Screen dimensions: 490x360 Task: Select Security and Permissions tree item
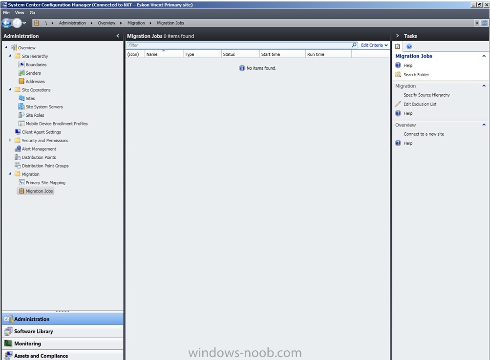[x=44, y=140]
